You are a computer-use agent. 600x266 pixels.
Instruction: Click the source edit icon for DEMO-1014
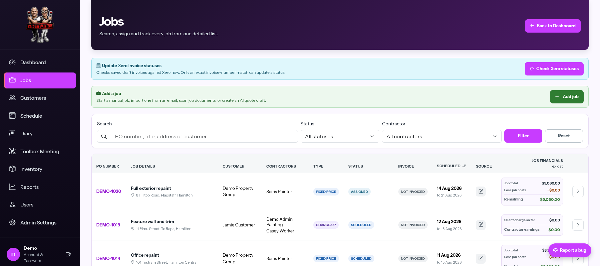(481, 258)
